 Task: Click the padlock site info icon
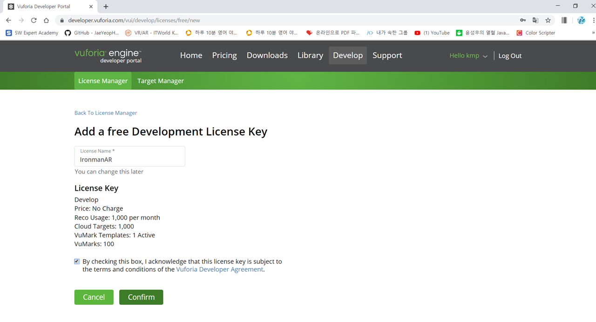tap(61, 20)
